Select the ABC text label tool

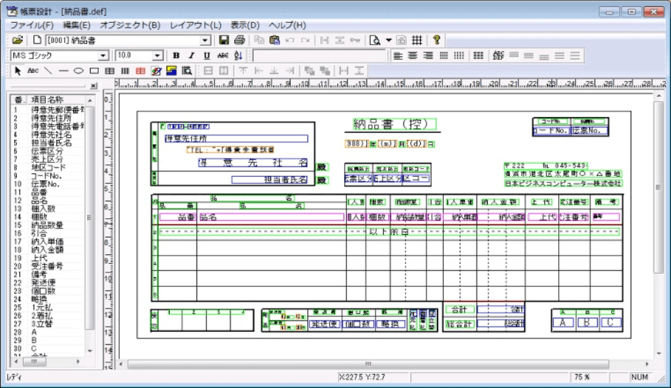pos(33,71)
